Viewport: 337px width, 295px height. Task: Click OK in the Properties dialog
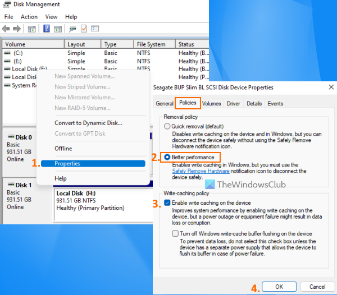coord(279,287)
